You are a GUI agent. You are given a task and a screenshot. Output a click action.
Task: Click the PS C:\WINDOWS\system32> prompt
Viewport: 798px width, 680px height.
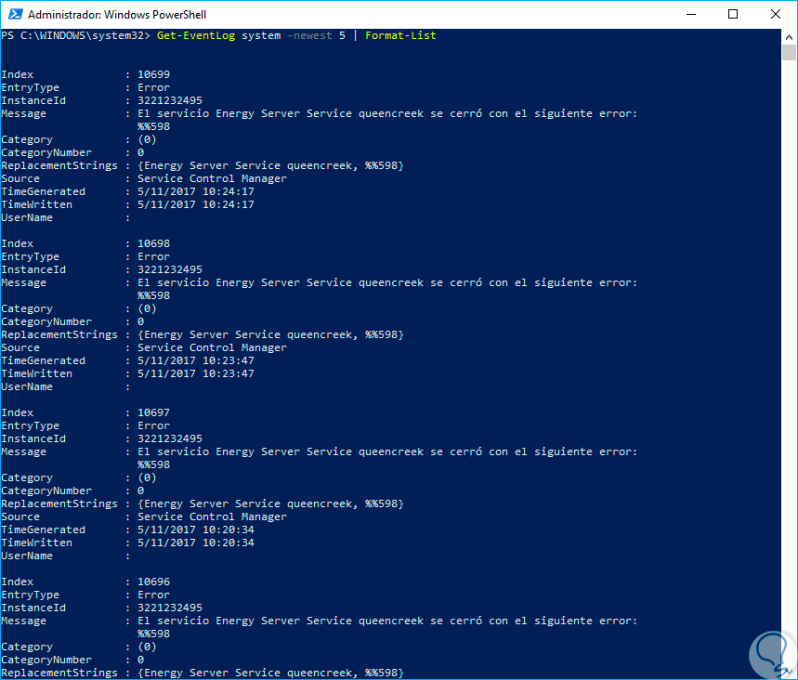(x=76, y=35)
